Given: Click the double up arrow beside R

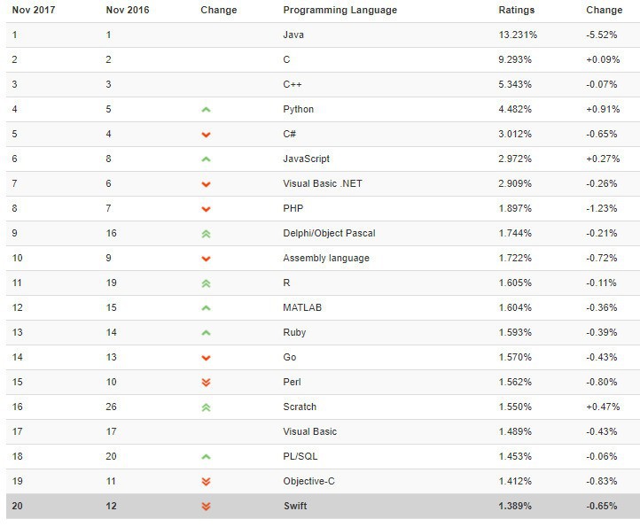Looking at the screenshot, I should pyautogui.click(x=206, y=283).
